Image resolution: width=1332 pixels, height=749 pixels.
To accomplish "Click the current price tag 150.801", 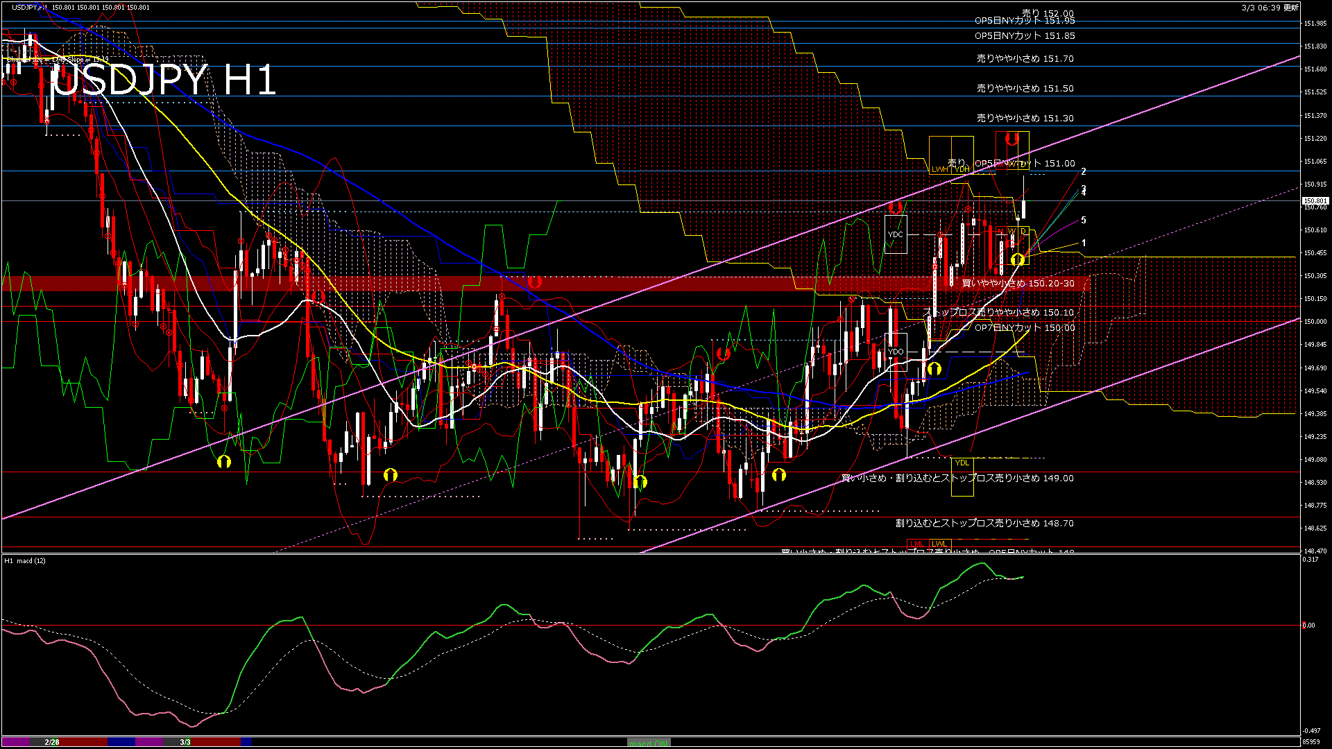I will point(1315,201).
